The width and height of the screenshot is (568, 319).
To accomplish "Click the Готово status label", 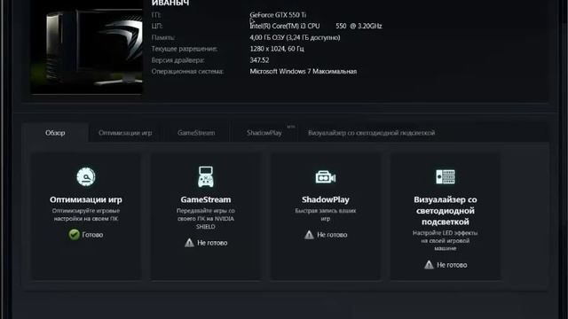I will click(92, 235).
